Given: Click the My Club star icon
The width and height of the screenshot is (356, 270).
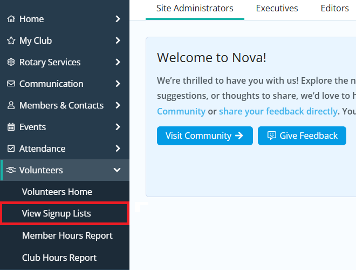Looking at the screenshot, I should pyautogui.click(x=11, y=40).
